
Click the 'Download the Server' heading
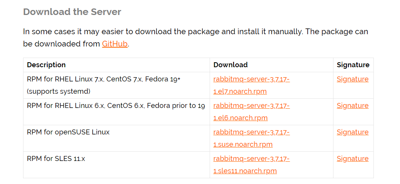tap(72, 12)
